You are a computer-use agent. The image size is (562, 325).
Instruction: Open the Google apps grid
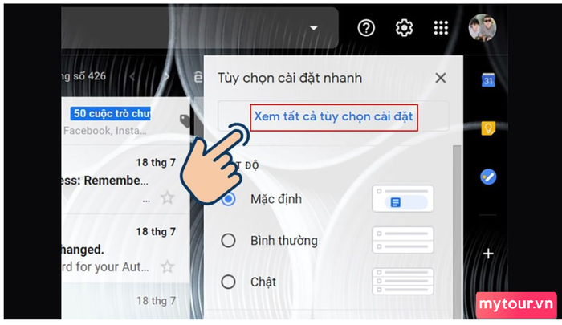tap(441, 28)
